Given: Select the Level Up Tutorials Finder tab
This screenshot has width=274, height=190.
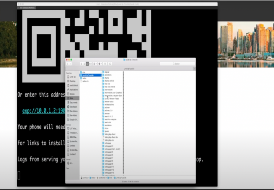Looking at the screenshot, I should (129, 69).
